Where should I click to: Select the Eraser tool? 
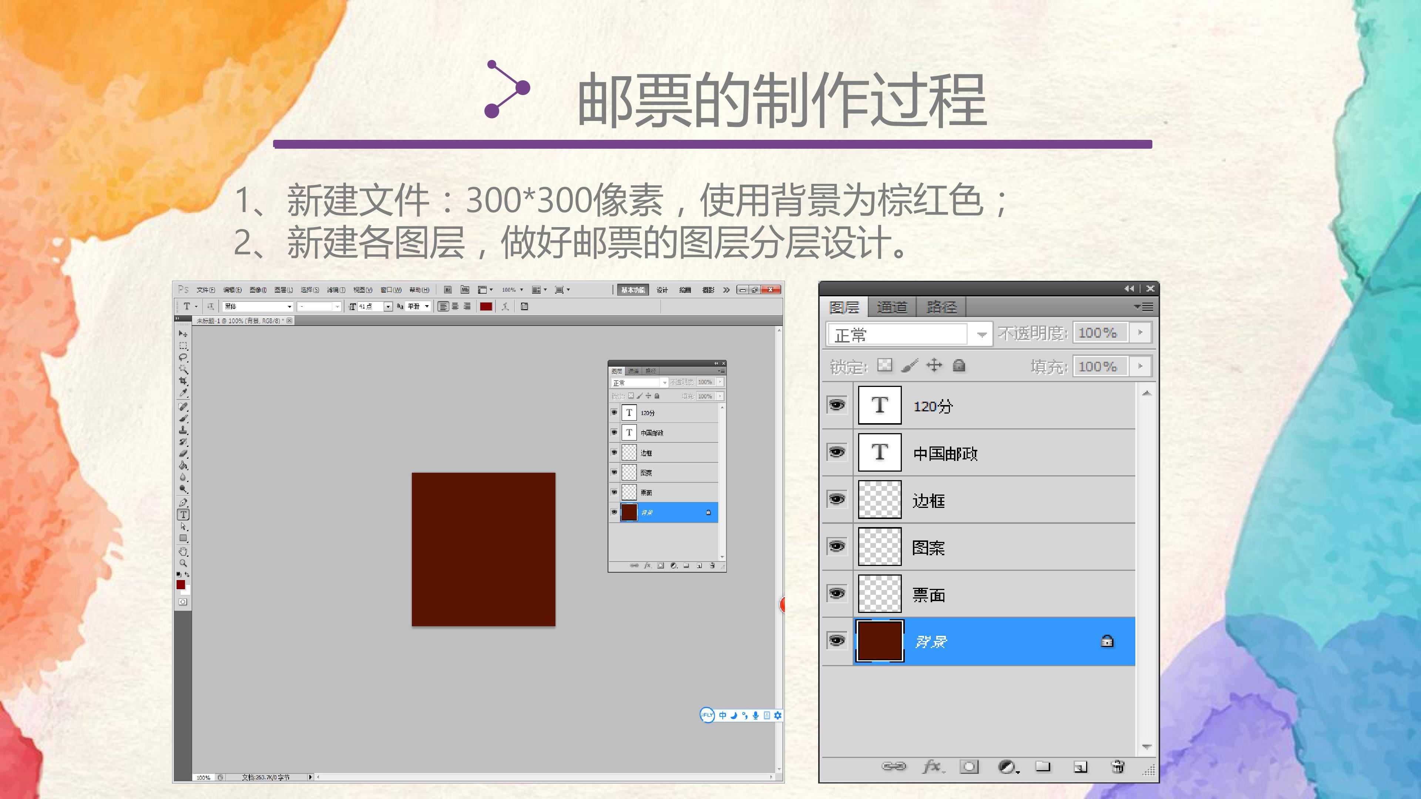tap(183, 453)
